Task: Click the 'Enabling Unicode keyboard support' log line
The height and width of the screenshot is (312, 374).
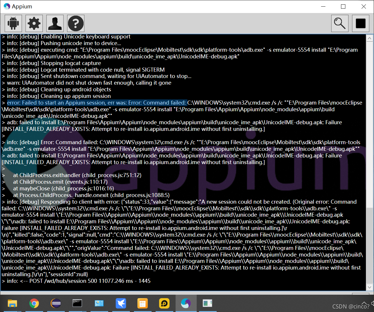Action: pyautogui.click(x=66, y=37)
